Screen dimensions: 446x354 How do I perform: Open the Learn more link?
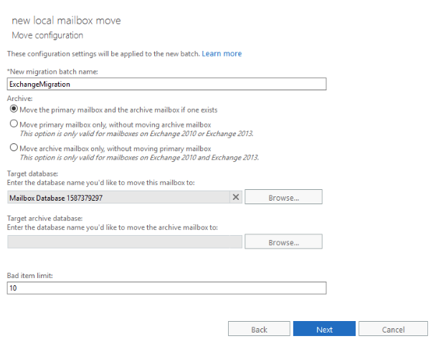222,54
